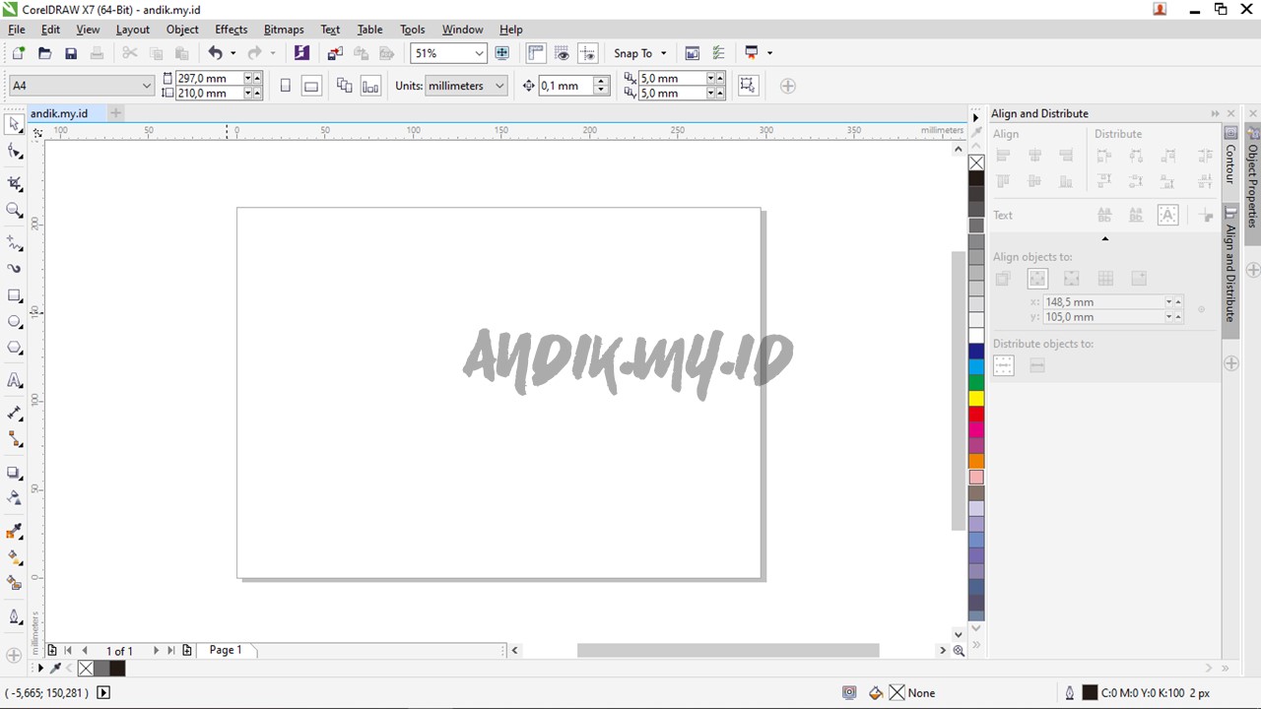Image resolution: width=1261 pixels, height=709 pixels.
Task: Pick the red swatch in palette
Action: click(x=976, y=414)
